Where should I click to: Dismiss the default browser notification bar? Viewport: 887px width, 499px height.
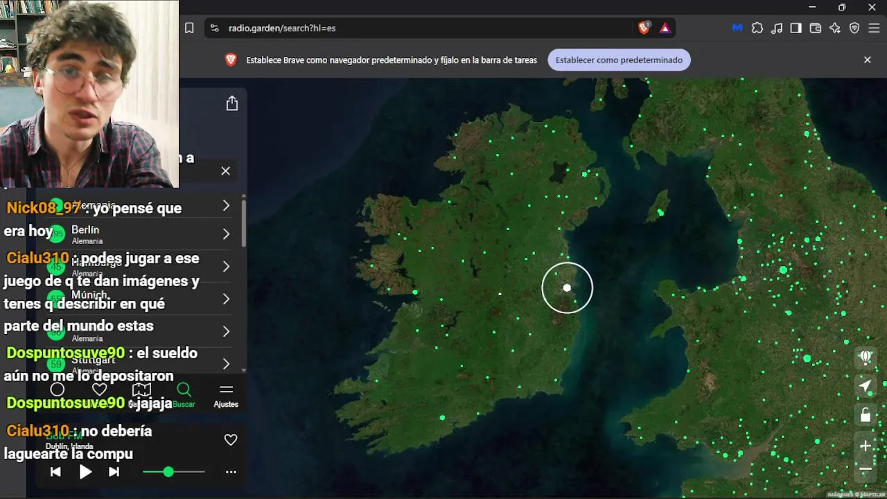point(867,60)
